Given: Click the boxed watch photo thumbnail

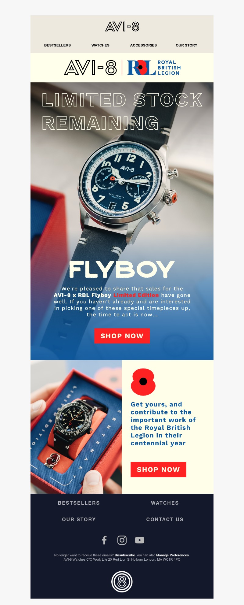Looking at the screenshot, I should pyautogui.click(x=76, y=427).
